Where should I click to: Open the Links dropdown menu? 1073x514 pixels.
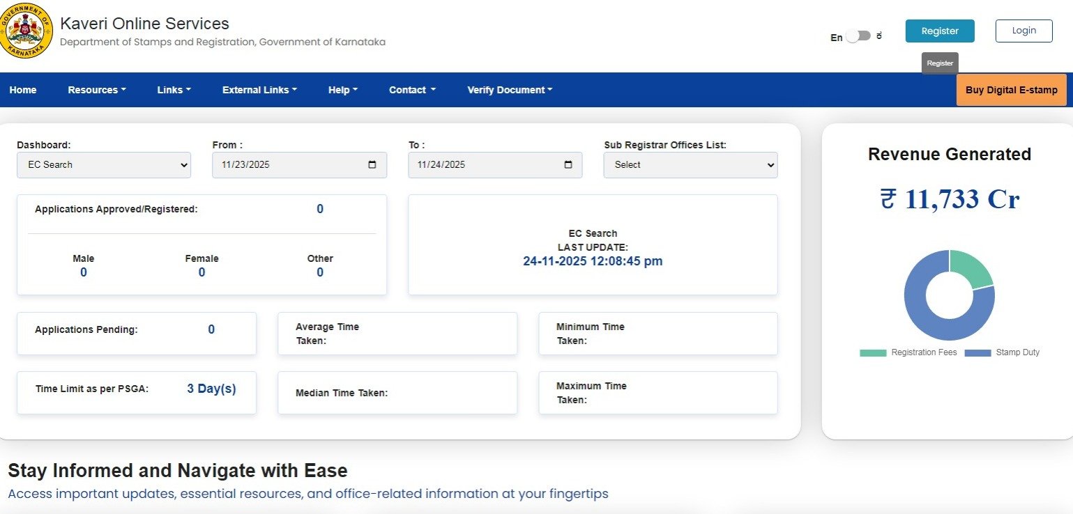pyautogui.click(x=174, y=90)
